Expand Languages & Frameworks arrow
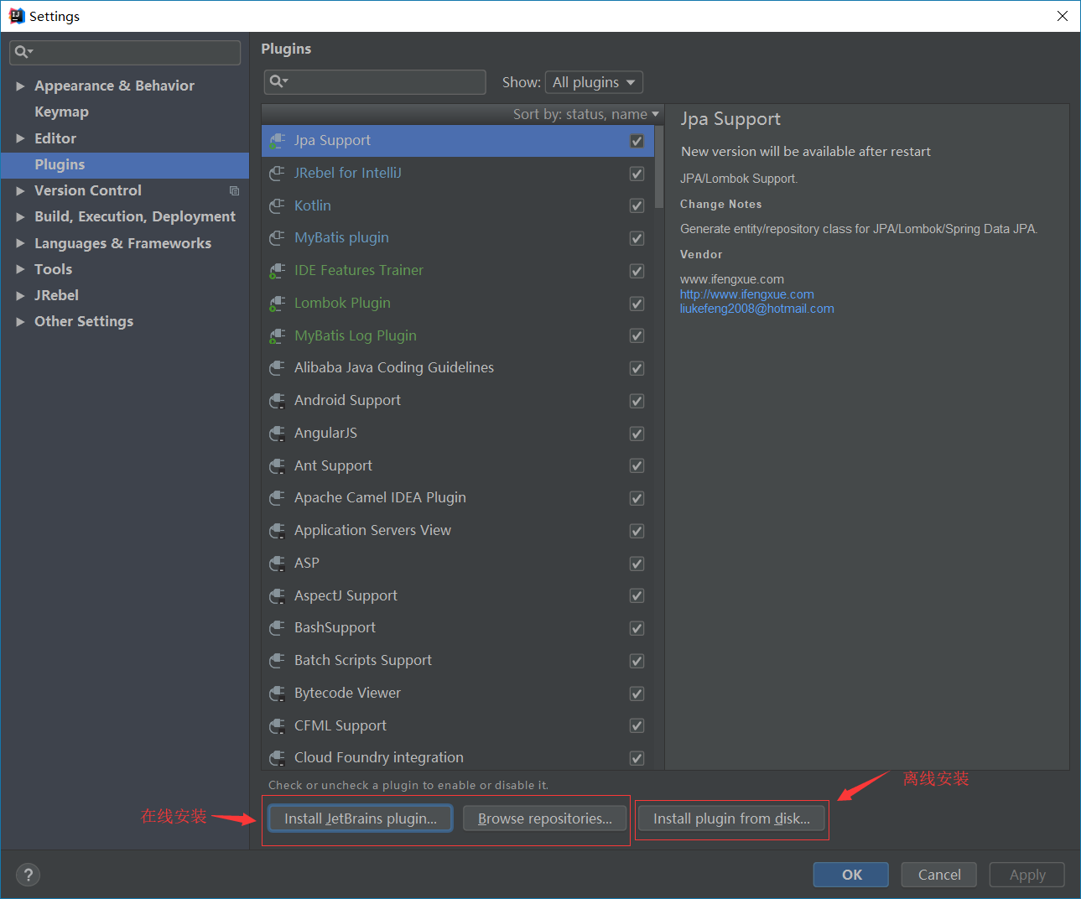1081x899 pixels. pyautogui.click(x=20, y=243)
